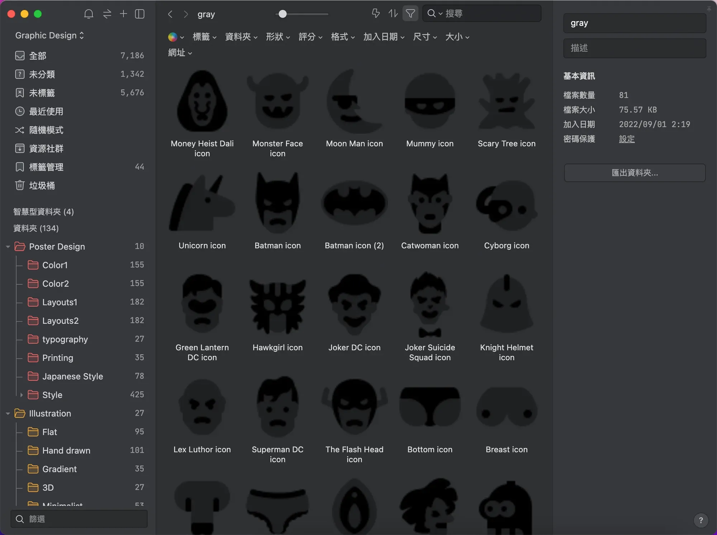Collapse the Poster Design folder arrow
The image size is (717, 535).
pos(8,247)
